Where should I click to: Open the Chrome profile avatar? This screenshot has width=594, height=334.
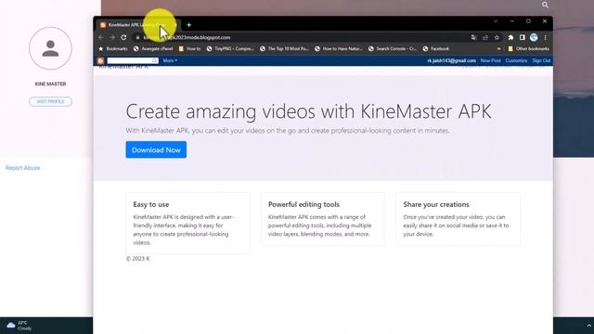[x=534, y=37]
